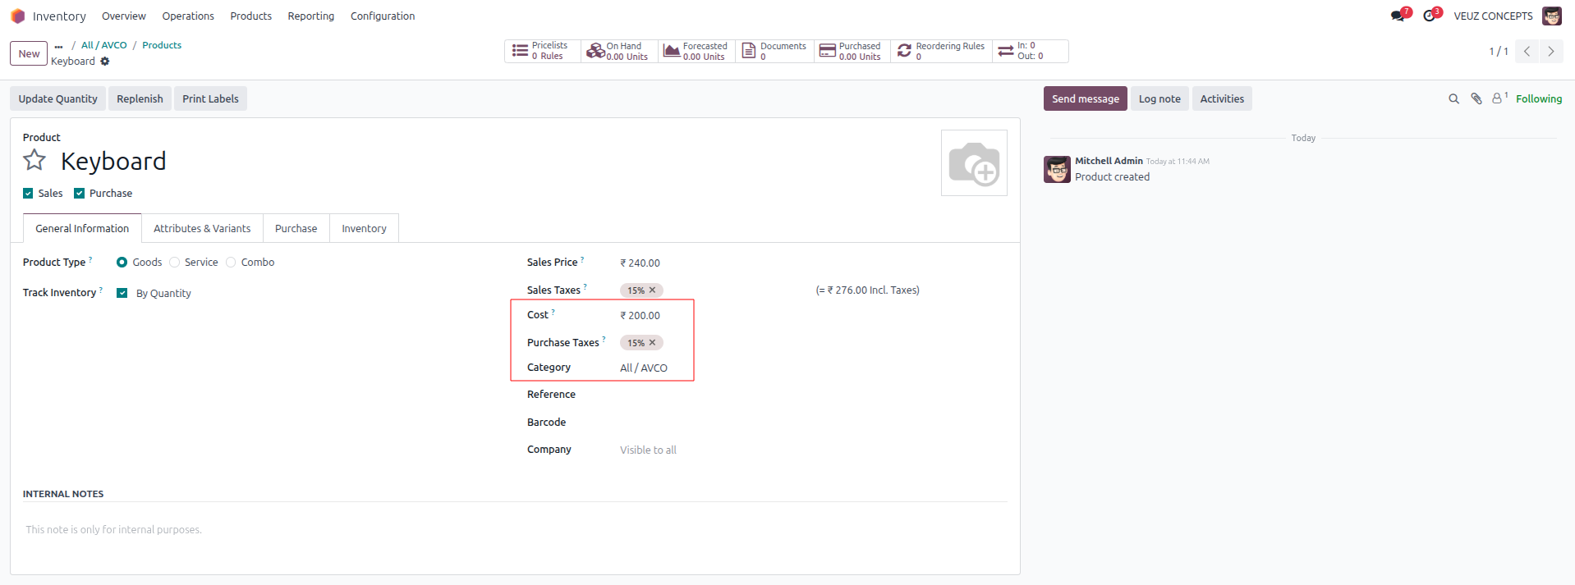1575x585 pixels.
Task: Click the Activities button
Action: pos(1222,98)
